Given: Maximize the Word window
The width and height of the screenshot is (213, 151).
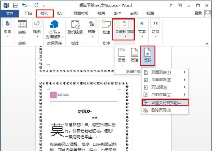Looking at the screenshot, I should (198, 5).
